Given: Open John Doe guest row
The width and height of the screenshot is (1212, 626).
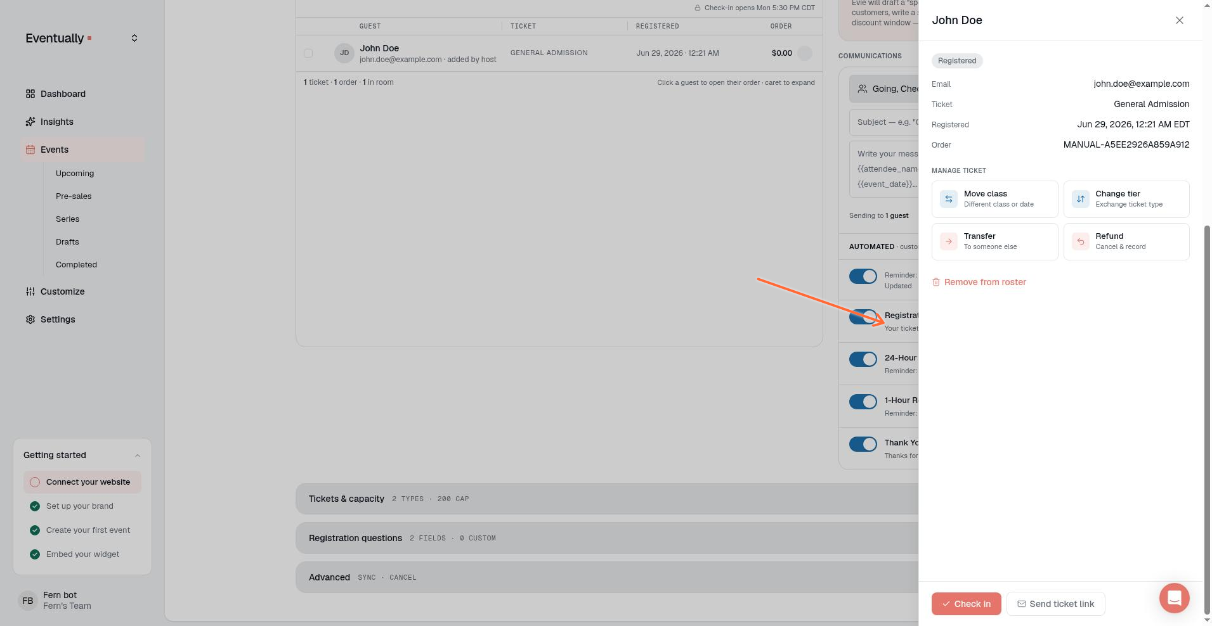Looking at the screenshot, I should pyautogui.click(x=559, y=53).
